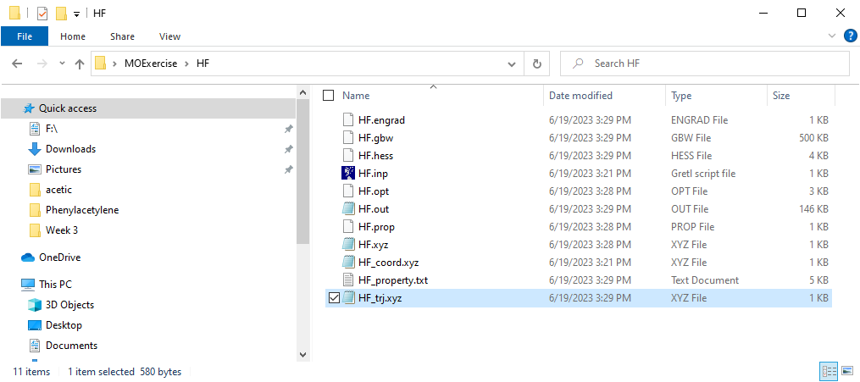The height and width of the screenshot is (382, 860).
Task: Go back with the Back arrow
Action: tap(17, 64)
